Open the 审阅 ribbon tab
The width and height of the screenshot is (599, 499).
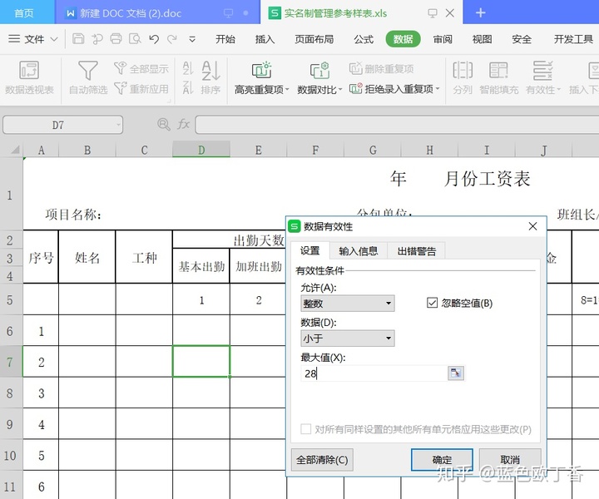tap(443, 39)
